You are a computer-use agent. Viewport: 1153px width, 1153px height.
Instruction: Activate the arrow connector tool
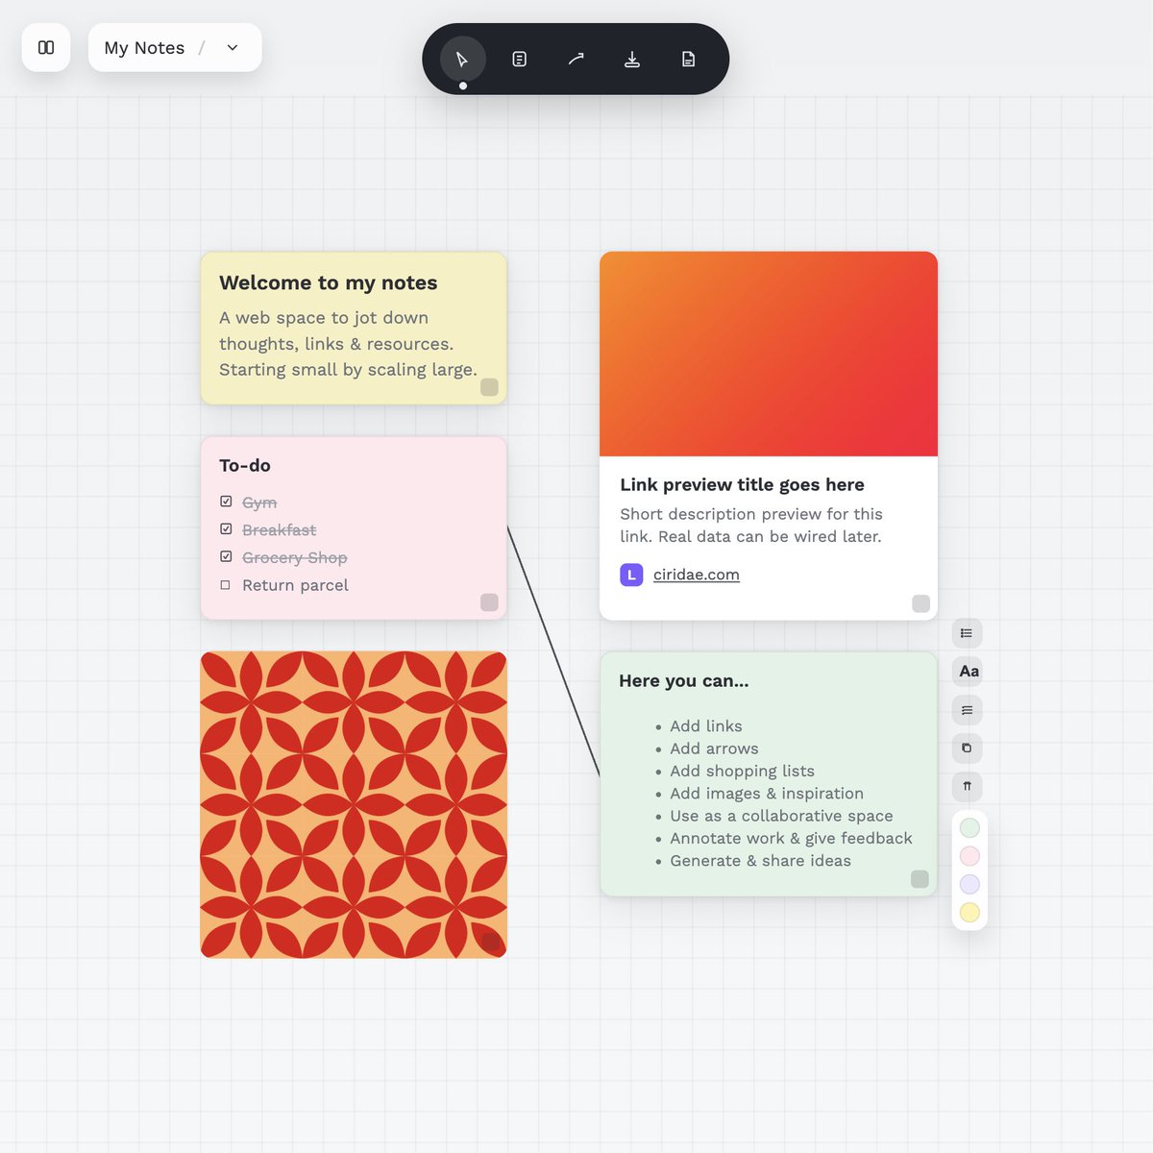pos(576,60)
